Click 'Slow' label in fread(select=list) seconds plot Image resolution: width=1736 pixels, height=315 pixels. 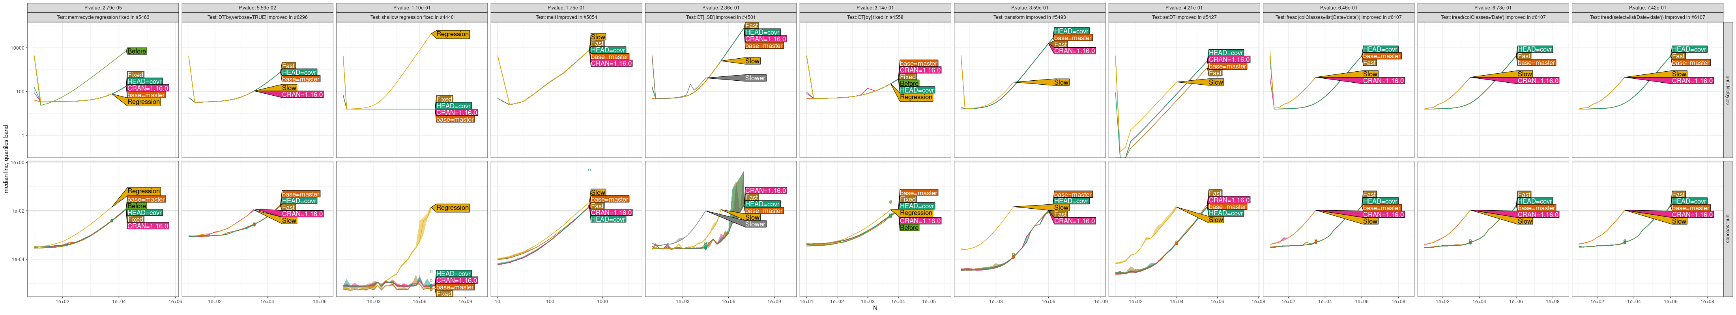[x=1679, y=221]
